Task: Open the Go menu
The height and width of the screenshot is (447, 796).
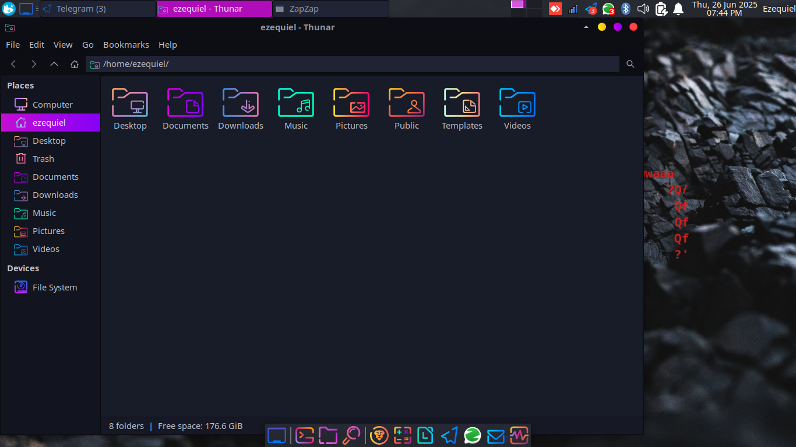Action: coord(88,45)
